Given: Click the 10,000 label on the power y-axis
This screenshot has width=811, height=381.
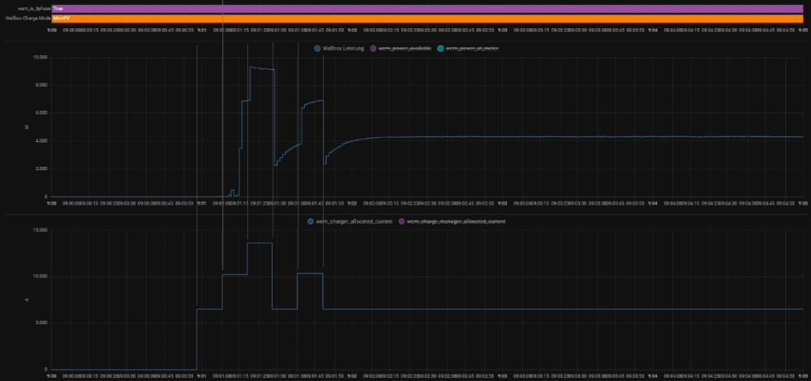Looking at the screenshot, I should [x=38, y=58].
